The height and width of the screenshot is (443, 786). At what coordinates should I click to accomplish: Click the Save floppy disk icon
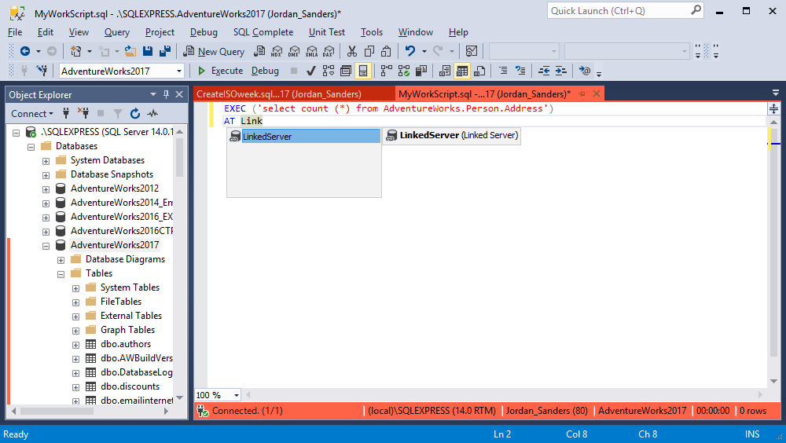148,51
